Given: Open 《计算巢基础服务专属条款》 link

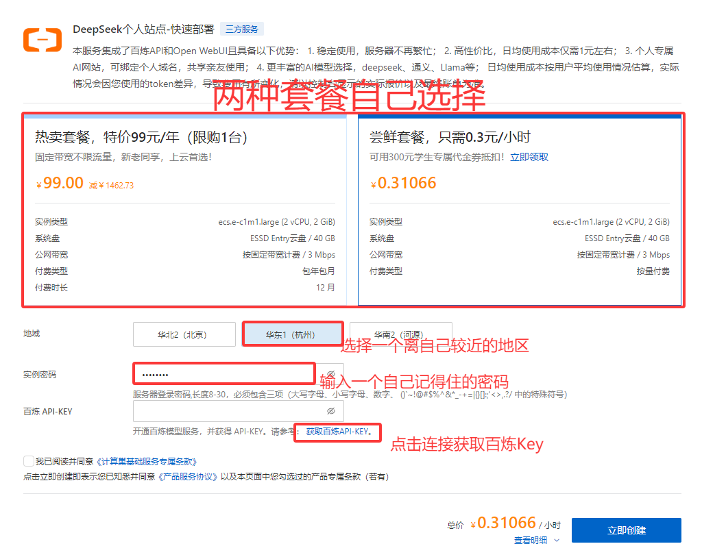Looking at the screenshot, I should pyautogui.click(x=146, y=462).
